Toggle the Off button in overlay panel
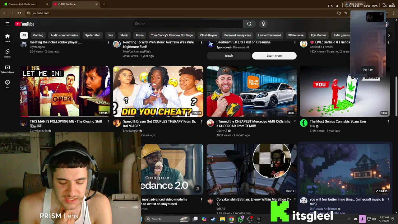 (x=368, y=70)
